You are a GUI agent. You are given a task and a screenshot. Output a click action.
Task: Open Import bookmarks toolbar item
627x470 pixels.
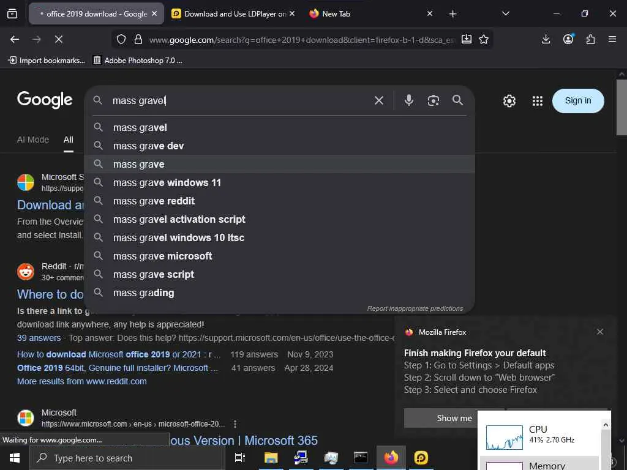coord(47,61)
